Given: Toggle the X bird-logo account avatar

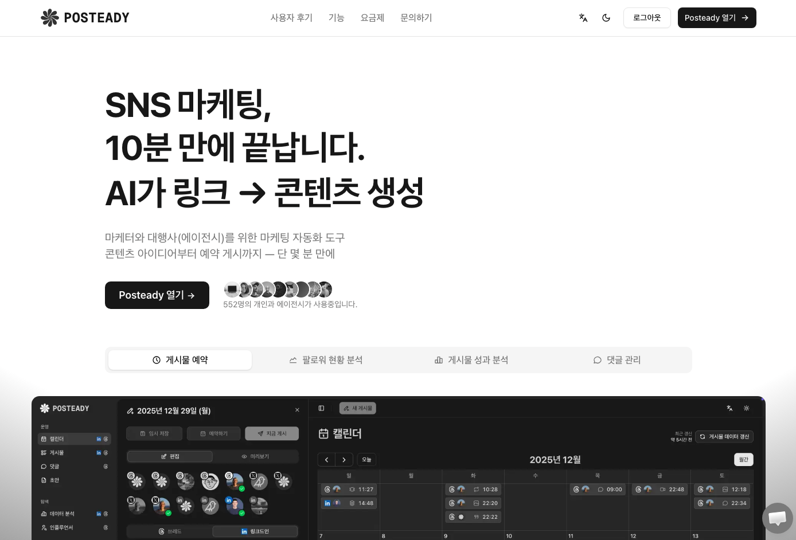Looking at the screenshot, I should tap(259, 482).
